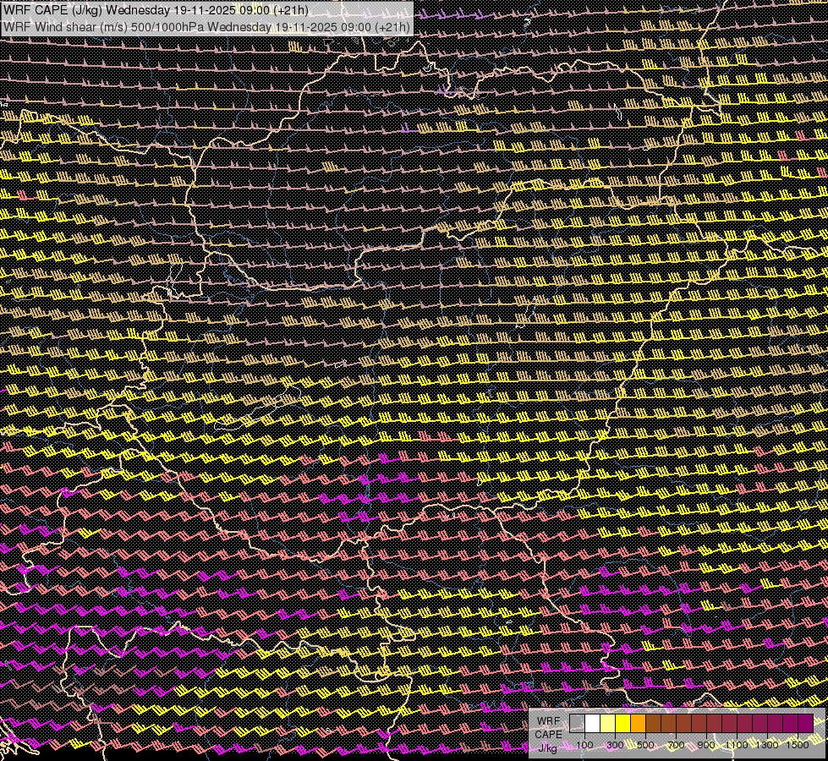
Task: Click the legend J/kg unit label
Action: [x=547, y=748]
